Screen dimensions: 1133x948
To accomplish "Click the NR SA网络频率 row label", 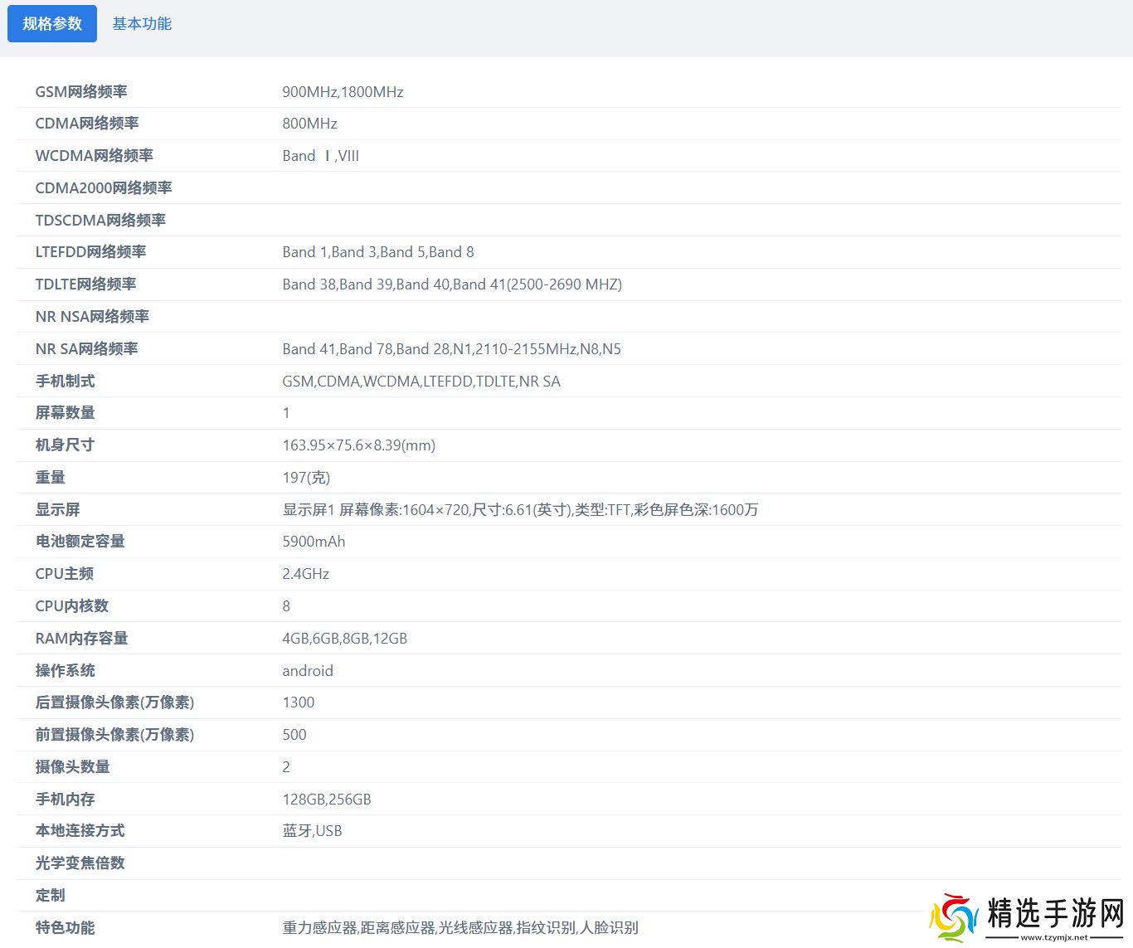I will pyautogui.click(x=86, y=349).
